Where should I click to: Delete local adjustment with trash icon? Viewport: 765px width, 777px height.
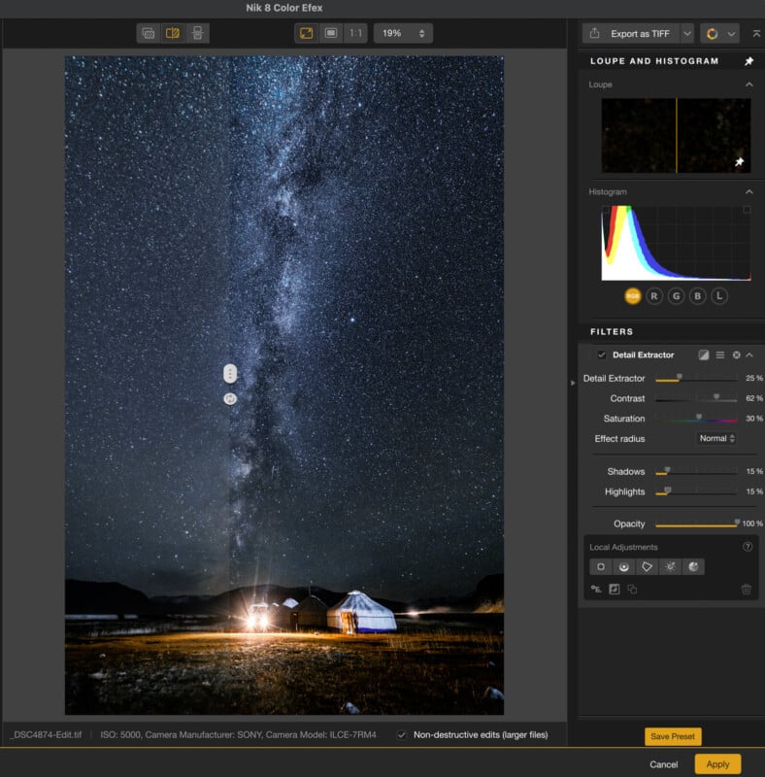tap(746, 590)
